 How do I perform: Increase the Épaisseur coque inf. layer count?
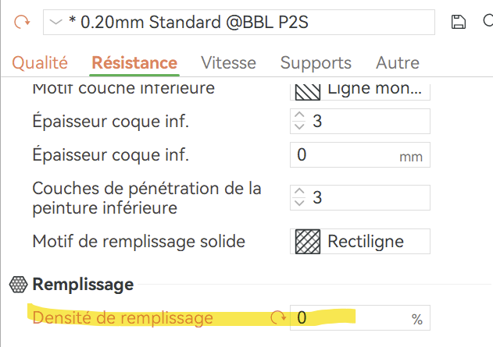pos(300,116)
